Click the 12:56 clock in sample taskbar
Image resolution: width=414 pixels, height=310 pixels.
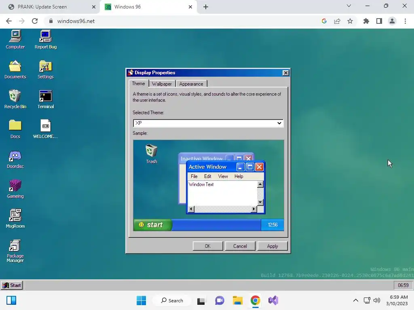272,225
